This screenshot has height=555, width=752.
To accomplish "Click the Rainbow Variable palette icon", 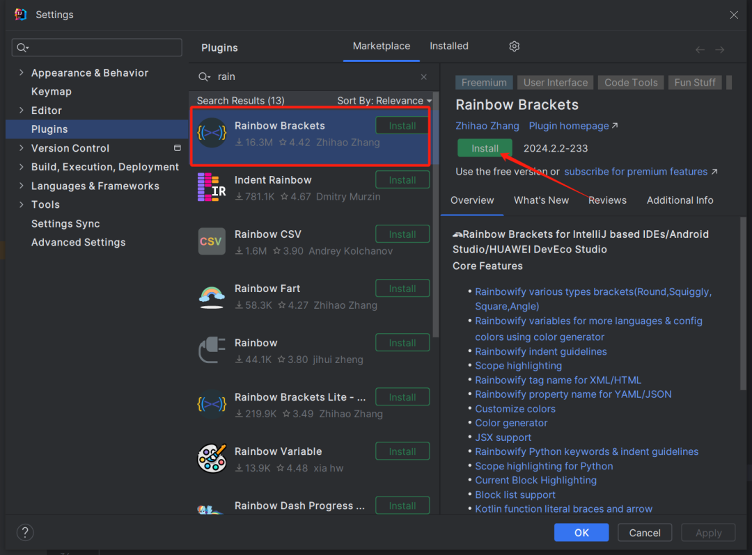I will 212,458.
